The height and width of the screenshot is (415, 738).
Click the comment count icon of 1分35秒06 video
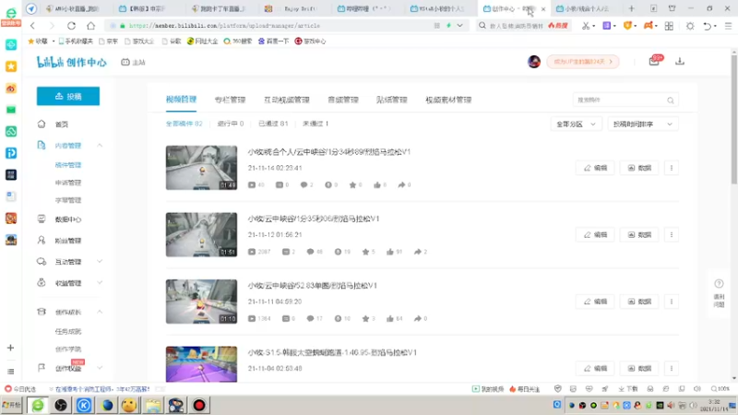(x=310, y=252)
